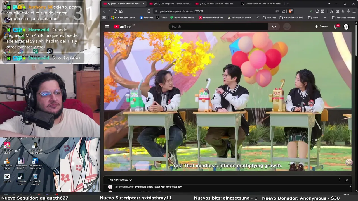Click the YouTube search magnifier button
This screenshot has height=201, width=358.
point(274,27)
